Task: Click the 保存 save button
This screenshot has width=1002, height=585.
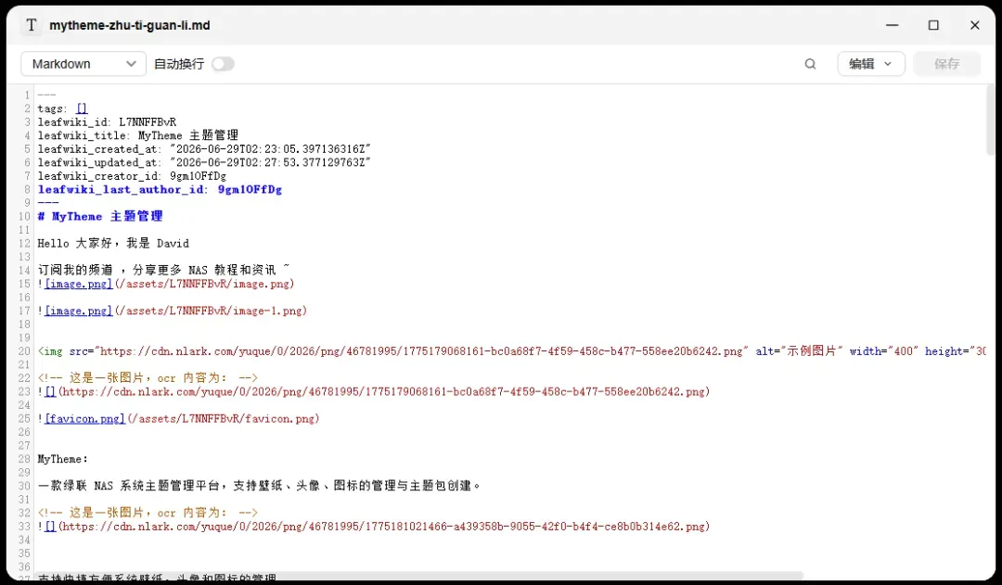Action: pyautogui.click(x=946, y=64)
